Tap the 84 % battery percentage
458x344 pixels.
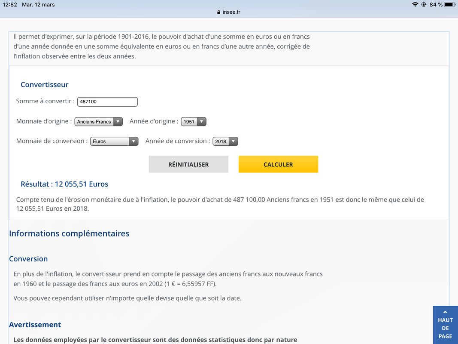point(436,5)
